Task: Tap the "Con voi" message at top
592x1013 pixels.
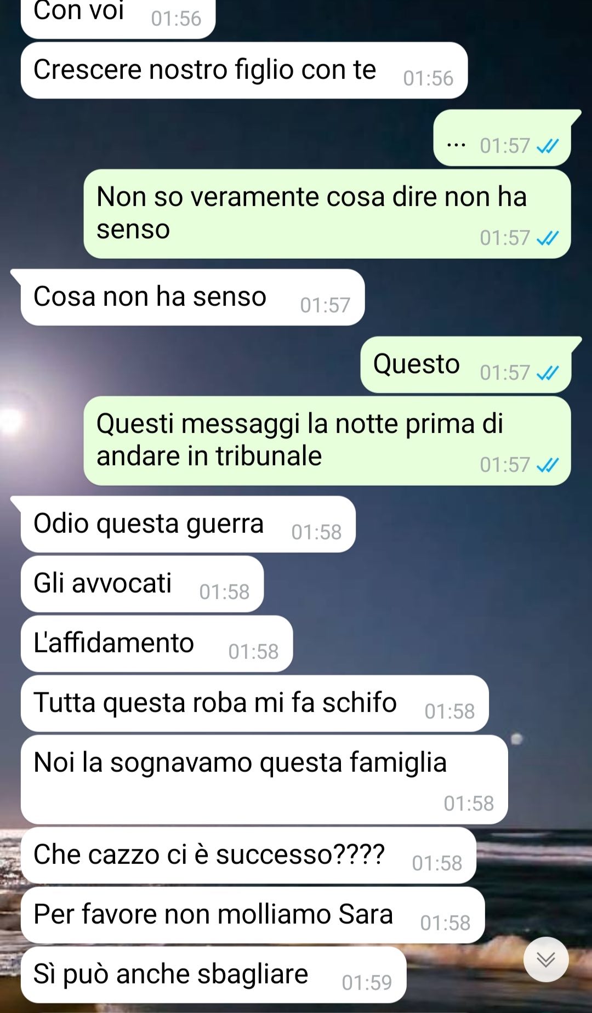Action: coord(118,16)
